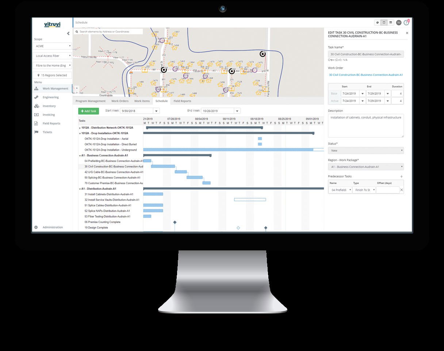Open the globe map view icon

(377, 22)
